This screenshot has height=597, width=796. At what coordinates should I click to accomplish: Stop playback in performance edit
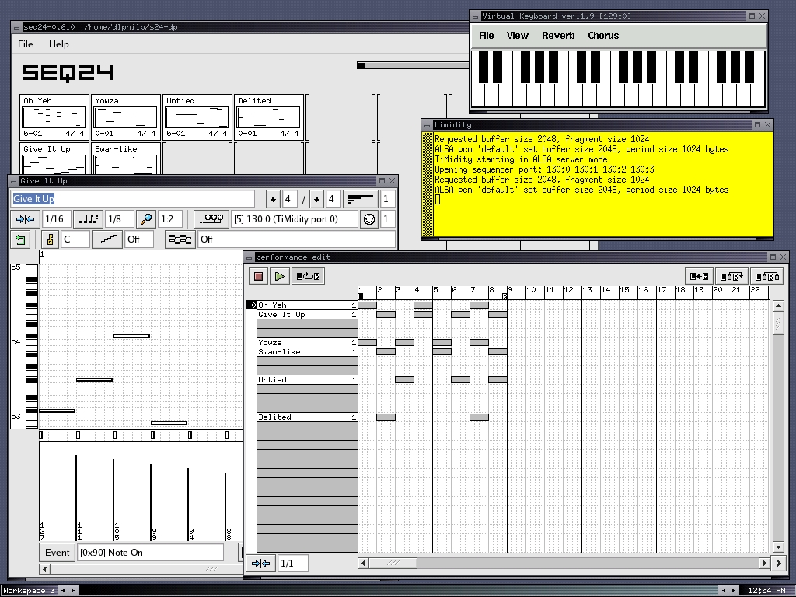(259, 276)
